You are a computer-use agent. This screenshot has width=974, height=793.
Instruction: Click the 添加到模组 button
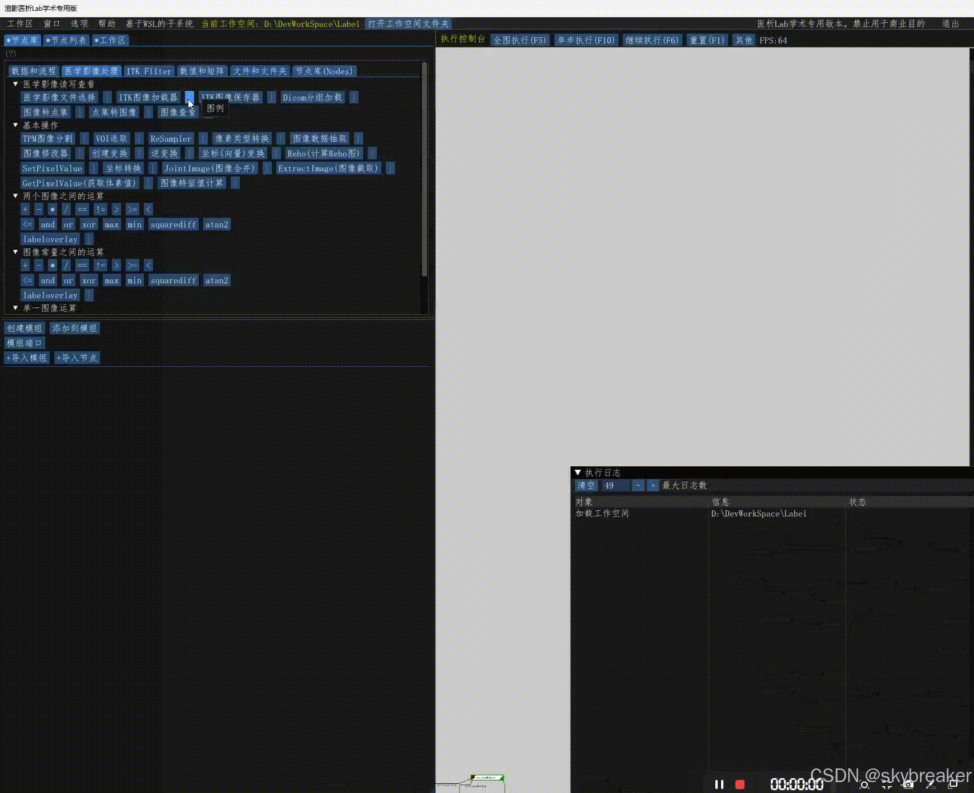[75, 329]
